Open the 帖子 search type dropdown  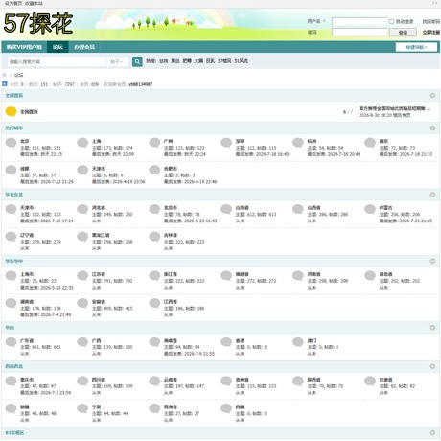[117, 61]
